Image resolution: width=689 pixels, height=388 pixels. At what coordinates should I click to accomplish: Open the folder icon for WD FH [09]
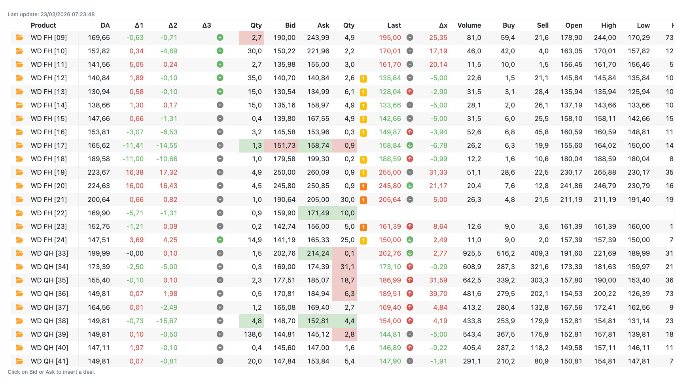click(19, 38)
